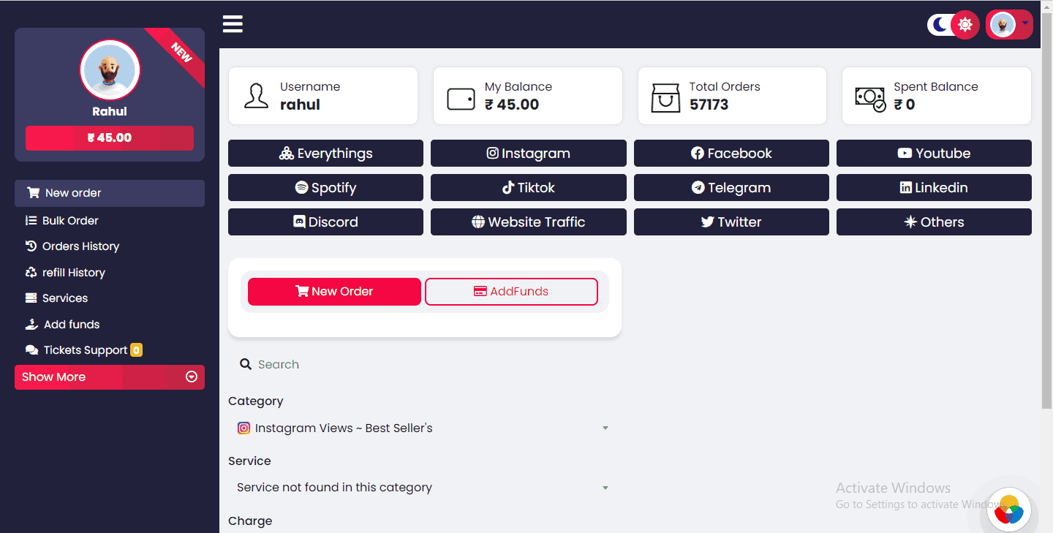
Task: Open New order in sidebar
Action: (110, 193)
